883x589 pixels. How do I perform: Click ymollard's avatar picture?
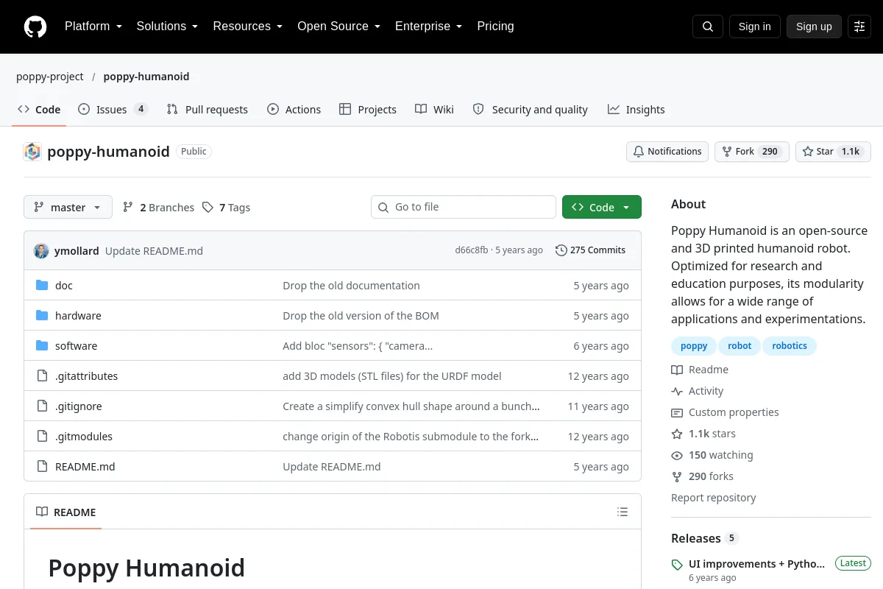coord(41,251)
